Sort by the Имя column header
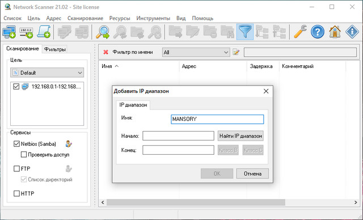This screenshot has height=220, width=363. point(139,66)
